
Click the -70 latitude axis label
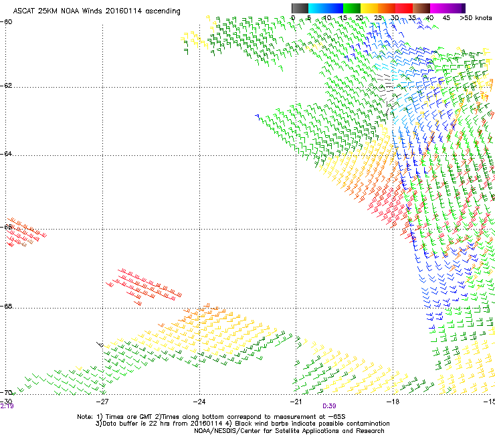pos(6,393)
